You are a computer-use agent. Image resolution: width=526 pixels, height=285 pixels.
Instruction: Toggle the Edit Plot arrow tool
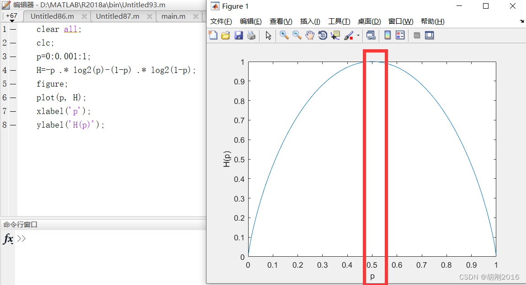[268, 35]
